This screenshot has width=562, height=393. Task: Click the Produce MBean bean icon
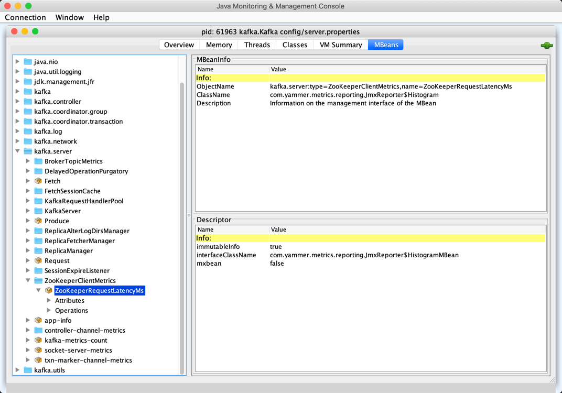pyautogui.click(x=38, y=221)
